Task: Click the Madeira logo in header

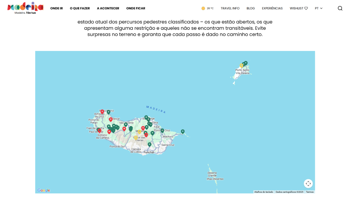Action: tap(25, 8)
